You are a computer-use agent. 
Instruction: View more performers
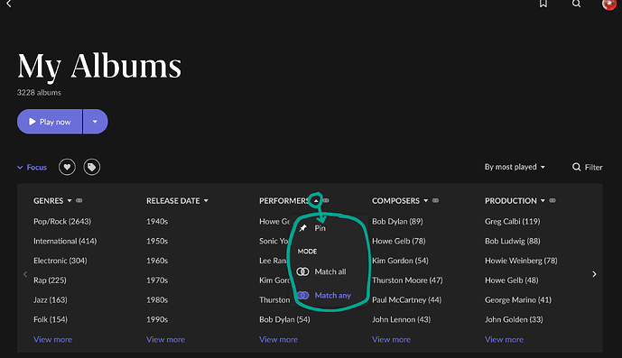click(x=278, y=339)
